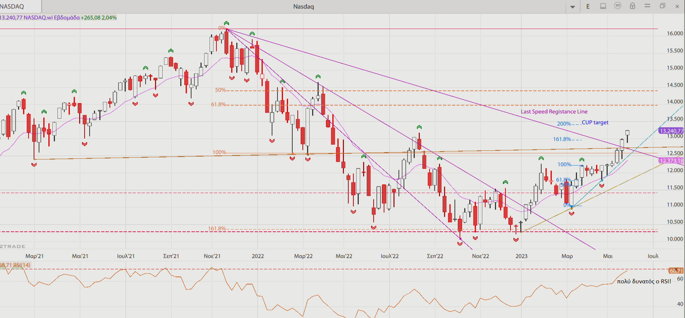
Task: Click the '14.500' price axis label
Action: click(675, 85)
